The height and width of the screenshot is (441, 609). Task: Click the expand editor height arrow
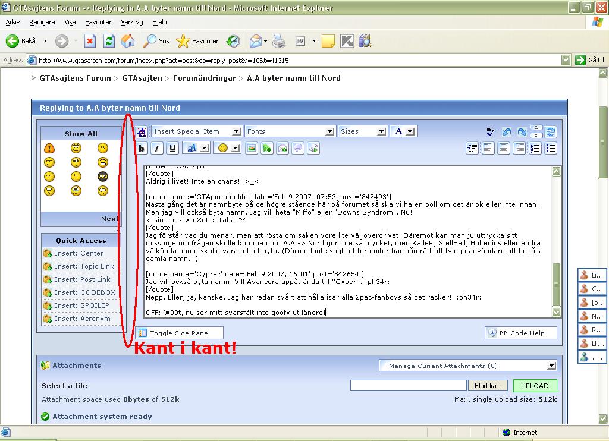point(536,135)
